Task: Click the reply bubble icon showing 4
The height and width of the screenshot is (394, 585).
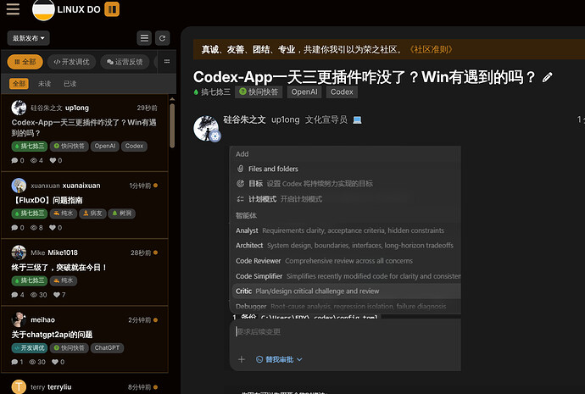Action: point(14,295)
